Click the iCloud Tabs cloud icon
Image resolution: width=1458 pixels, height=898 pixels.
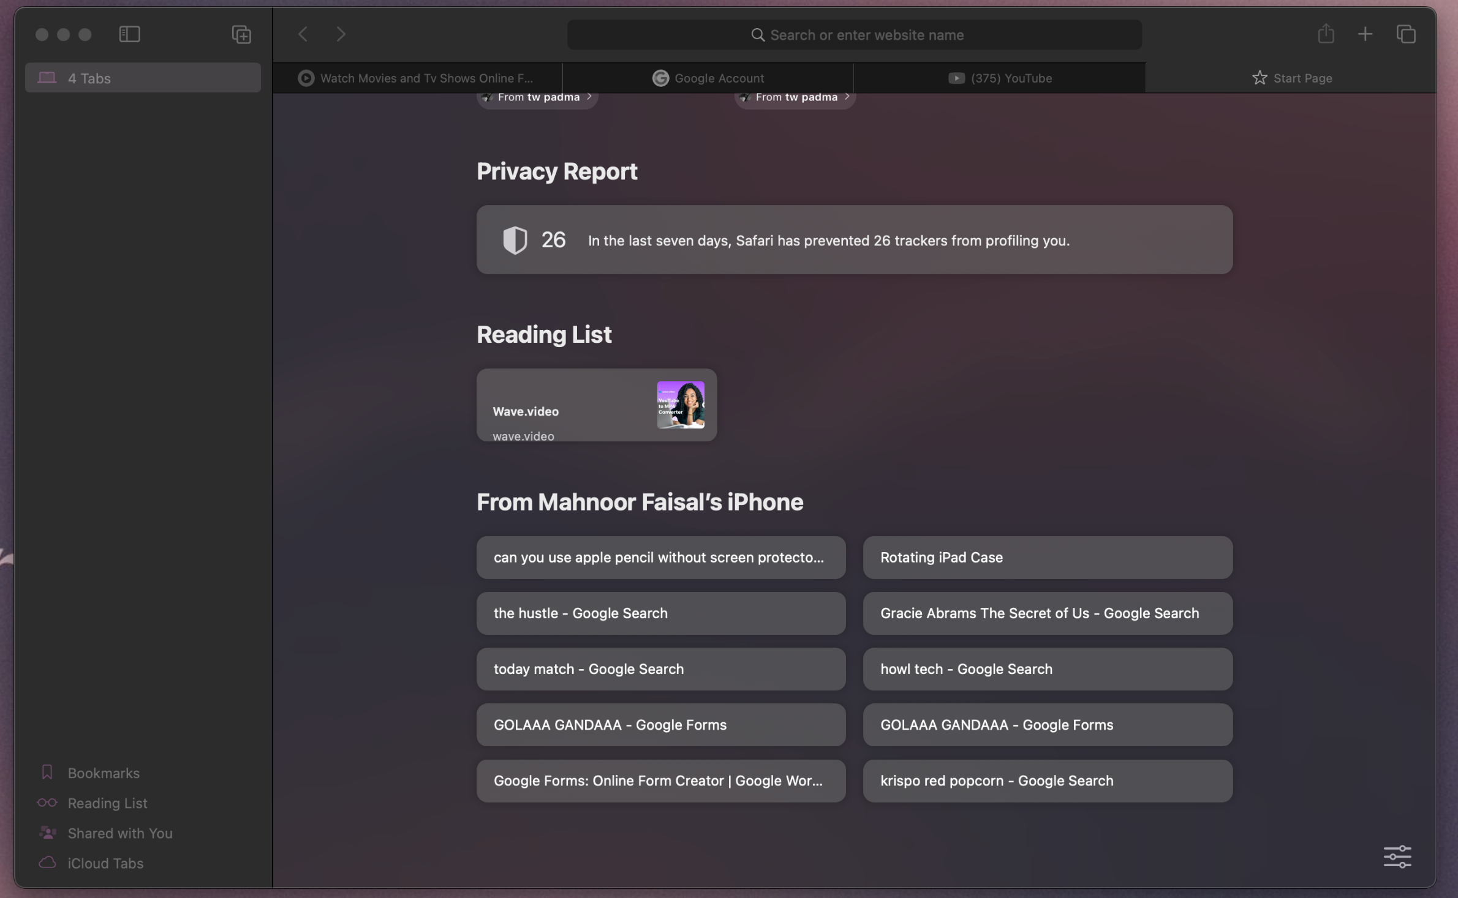tap(47, 862)
